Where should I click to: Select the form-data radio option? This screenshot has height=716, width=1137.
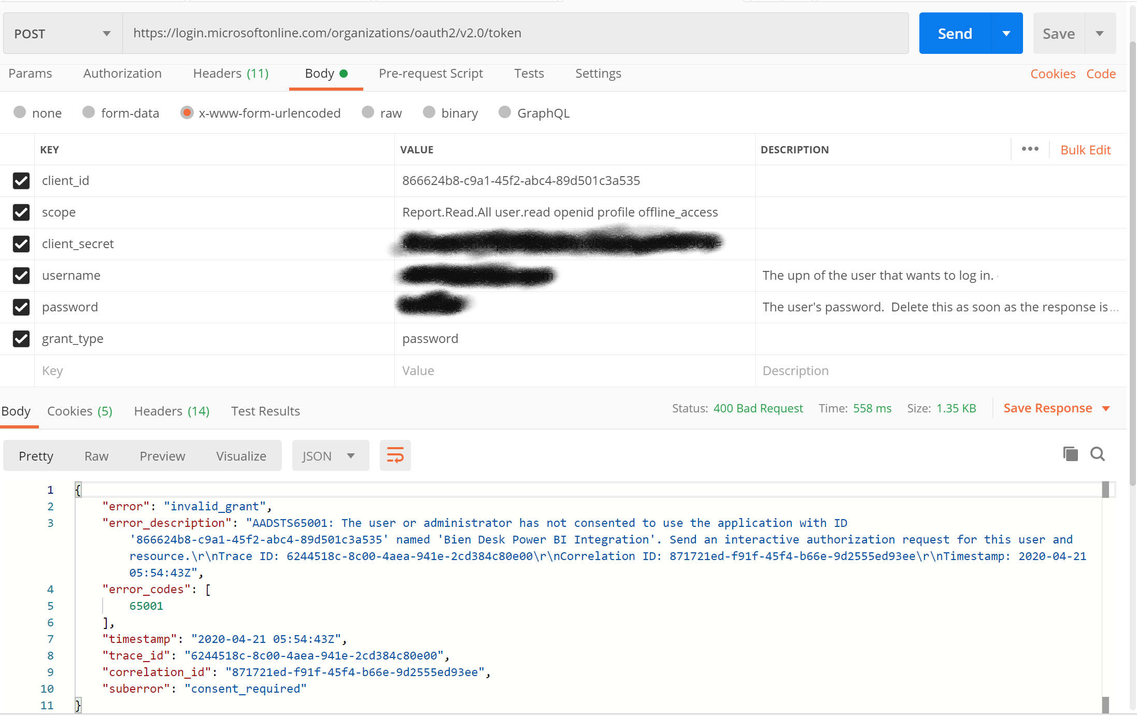point(89,112)
